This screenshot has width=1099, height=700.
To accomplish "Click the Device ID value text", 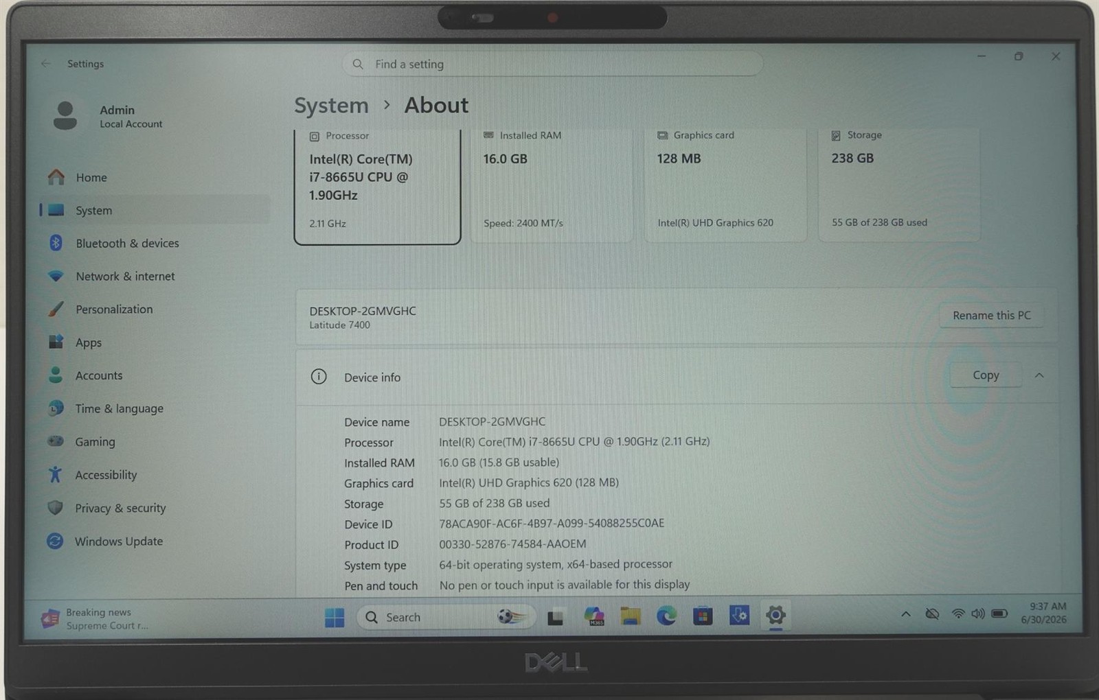I will pyautogui.click(x=552, y=523).
